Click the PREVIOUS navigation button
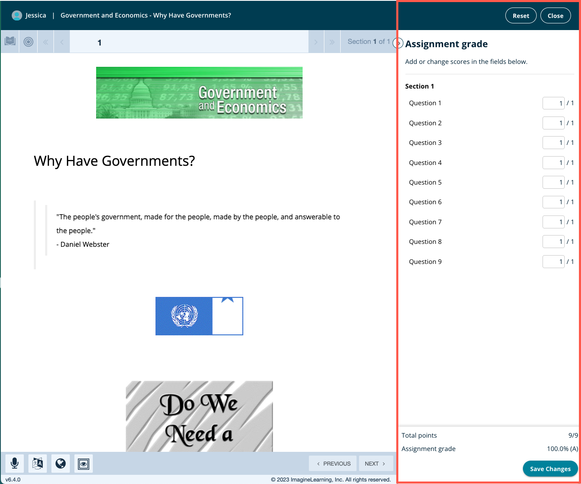581x484 pixels. point(333,463)
